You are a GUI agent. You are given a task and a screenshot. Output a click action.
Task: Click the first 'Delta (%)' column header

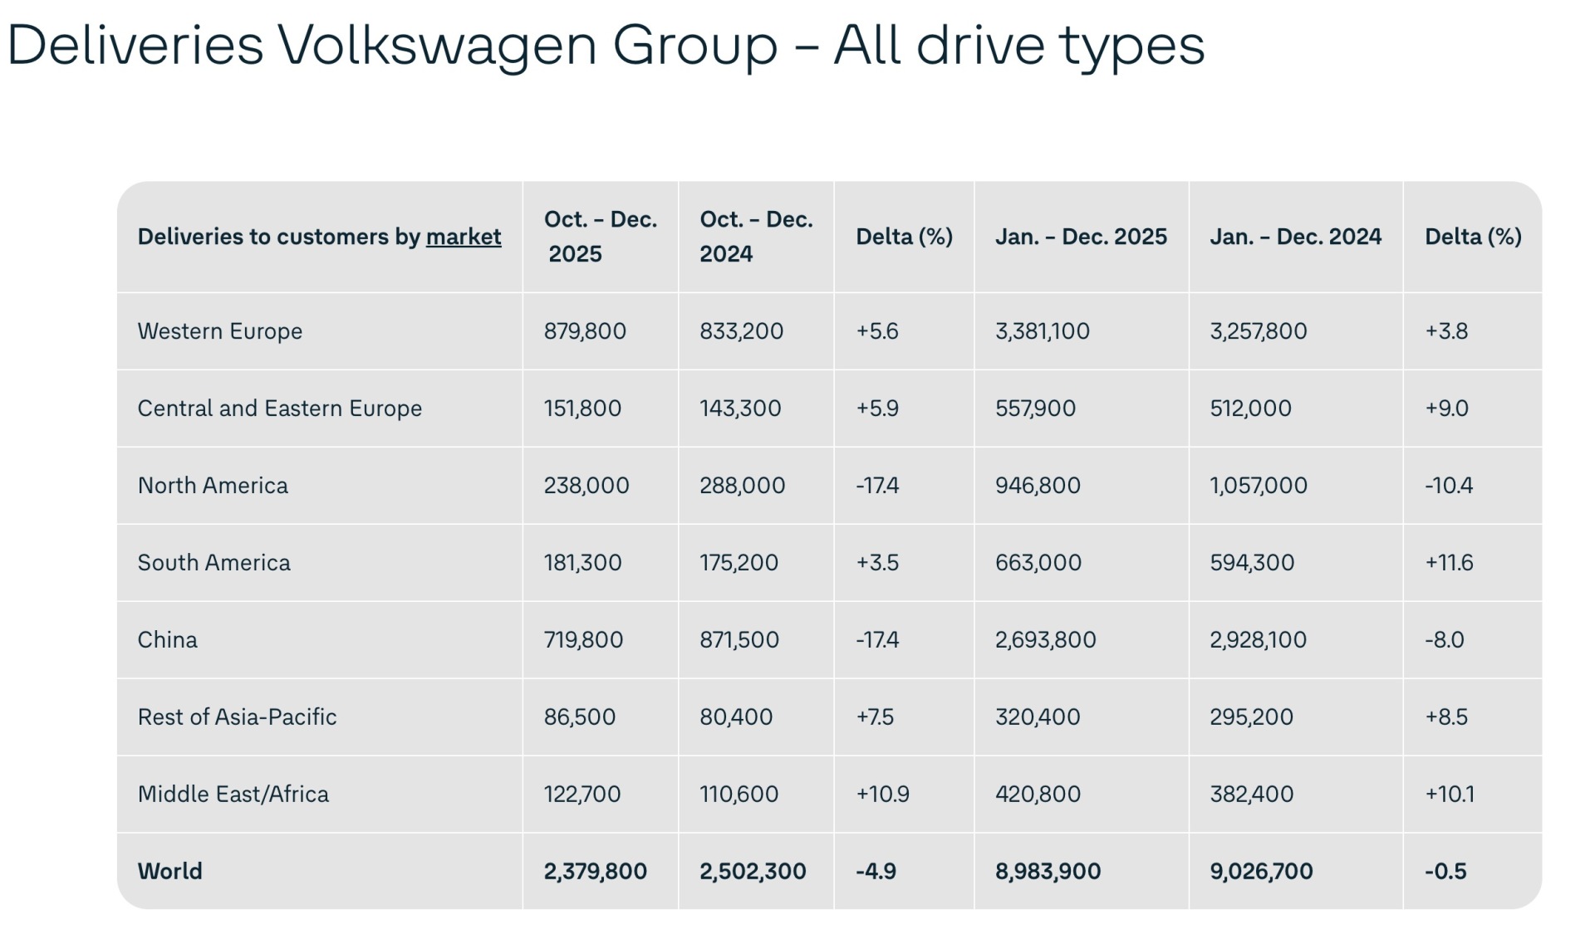click(x=904, y=237)
